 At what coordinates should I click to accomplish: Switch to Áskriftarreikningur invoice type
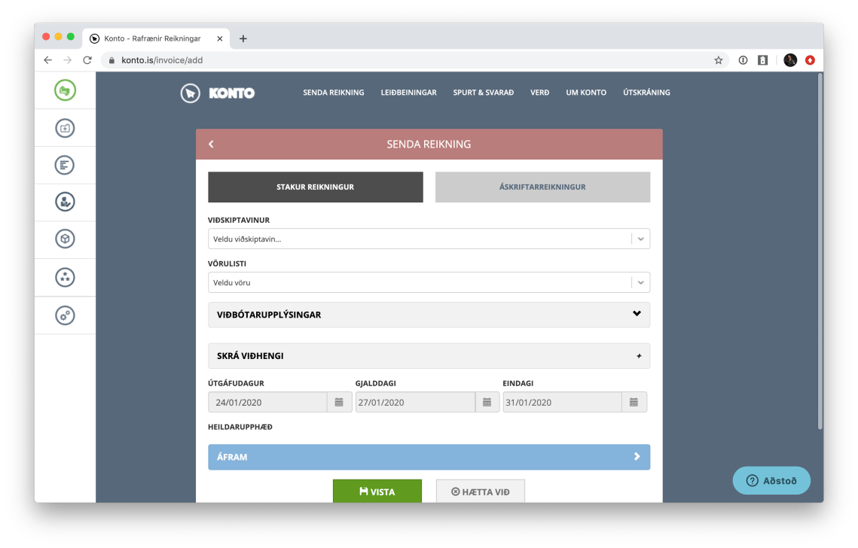click(542, 187)
